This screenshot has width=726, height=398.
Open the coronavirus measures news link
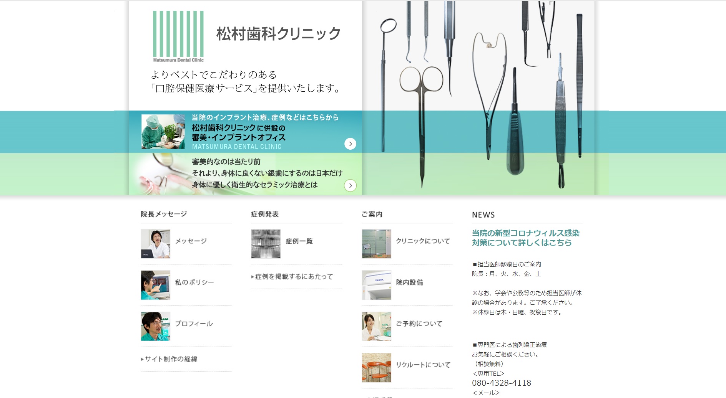click(526, 238)
